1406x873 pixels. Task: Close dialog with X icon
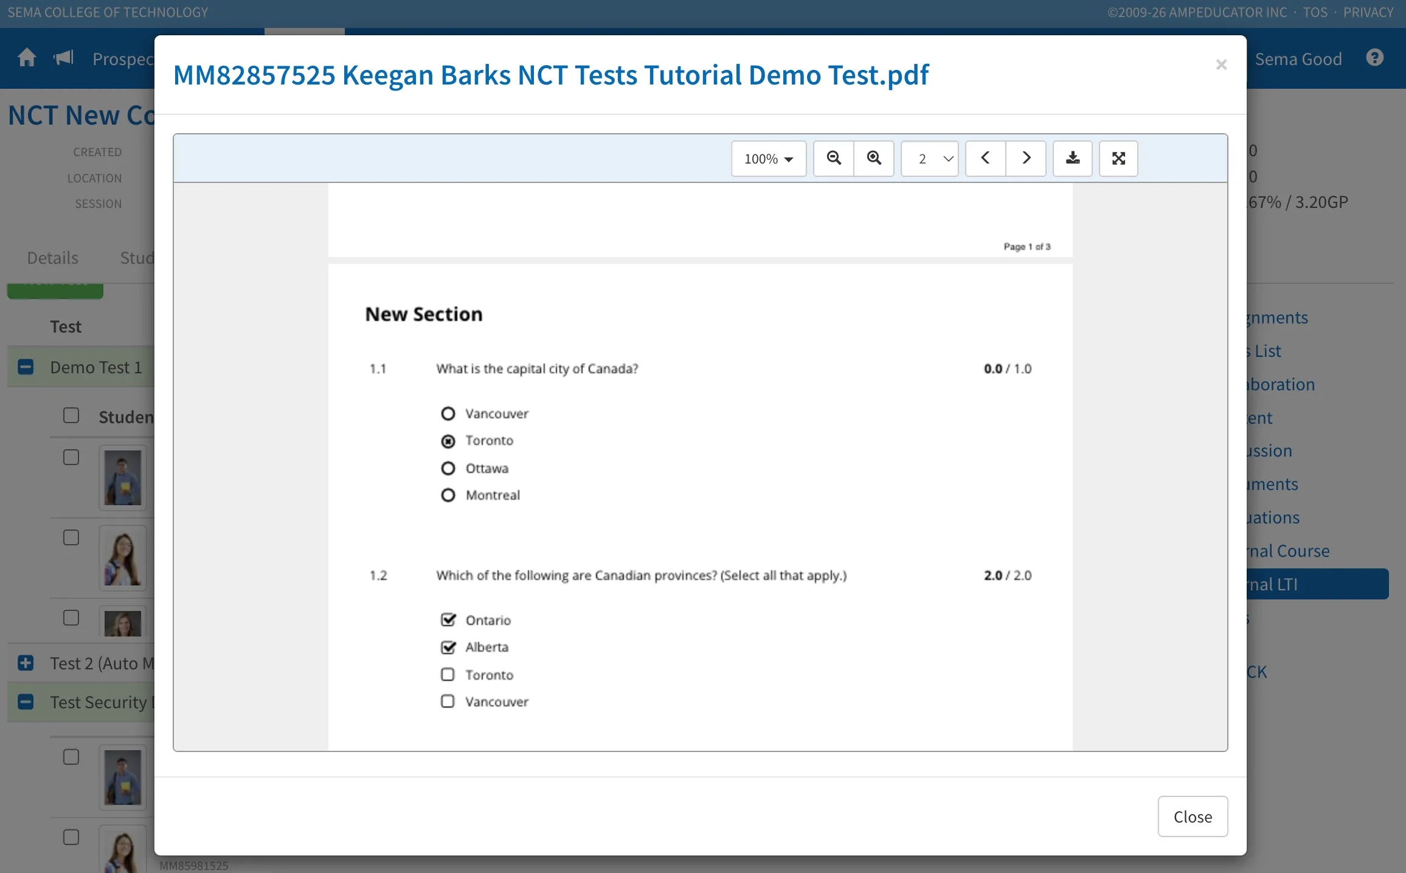1221,64
